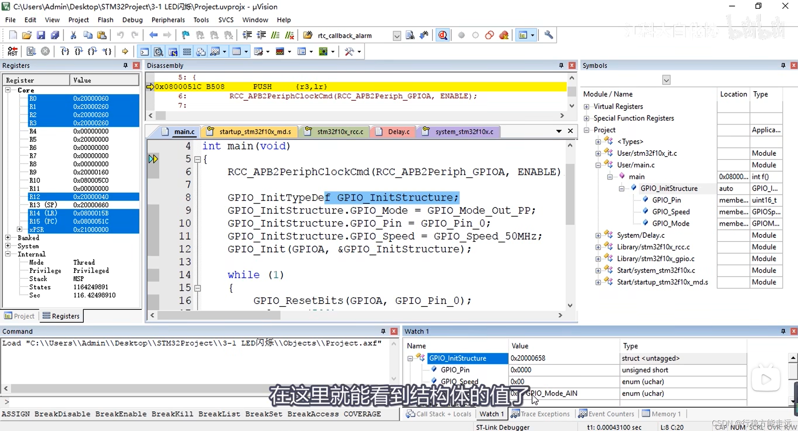Open the Event Counters tab
Viewport: 798px width, 431px height.
tap(606, 414)
